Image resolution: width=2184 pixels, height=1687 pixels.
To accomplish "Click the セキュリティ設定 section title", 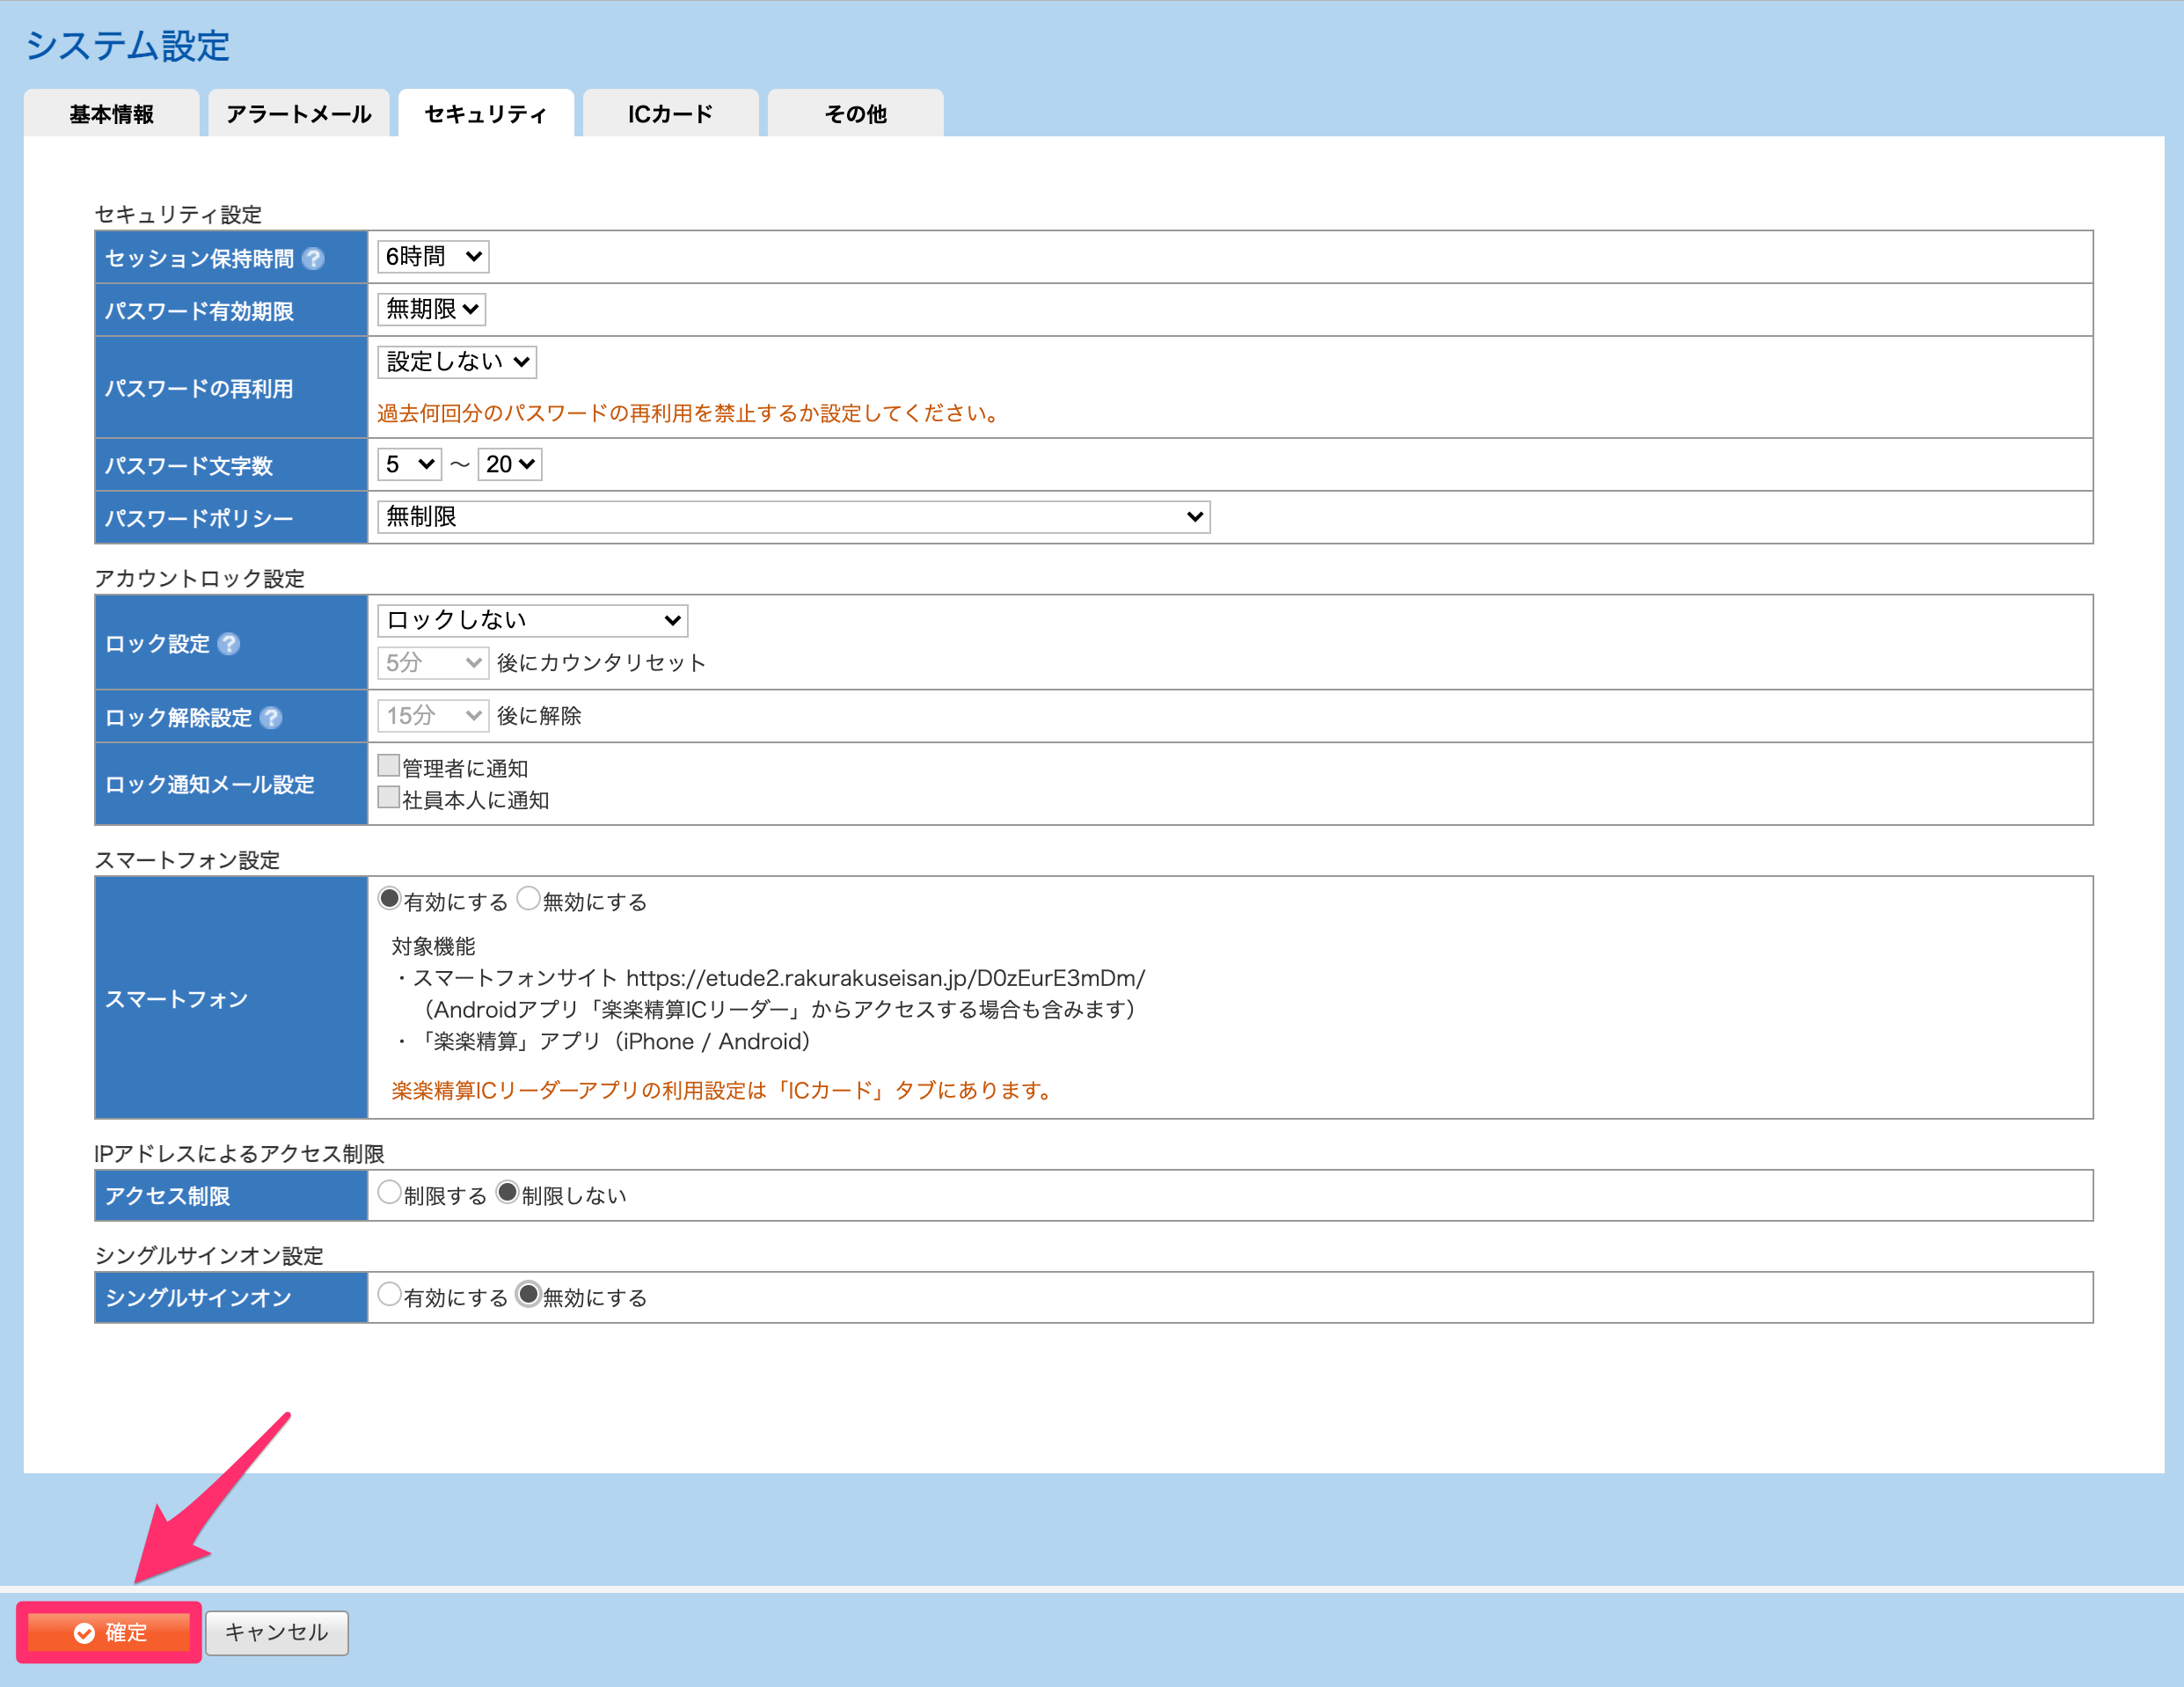I will coord(178,215).
